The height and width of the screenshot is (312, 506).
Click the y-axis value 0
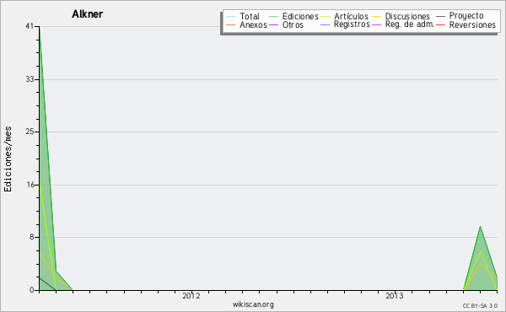click(32, 290)
